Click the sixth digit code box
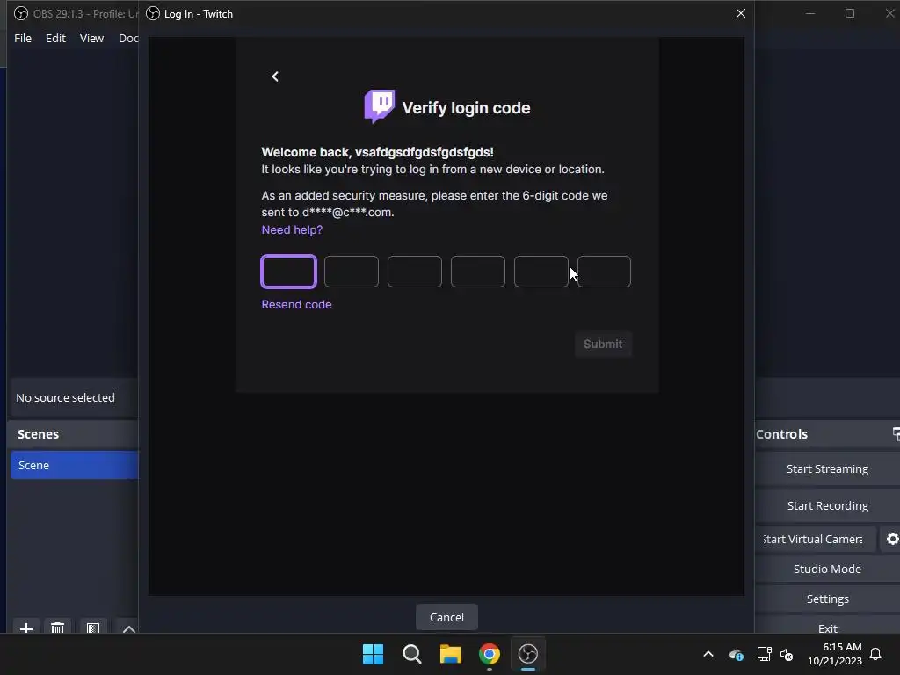Screen dimensions: 900x675 click(604, 272)
